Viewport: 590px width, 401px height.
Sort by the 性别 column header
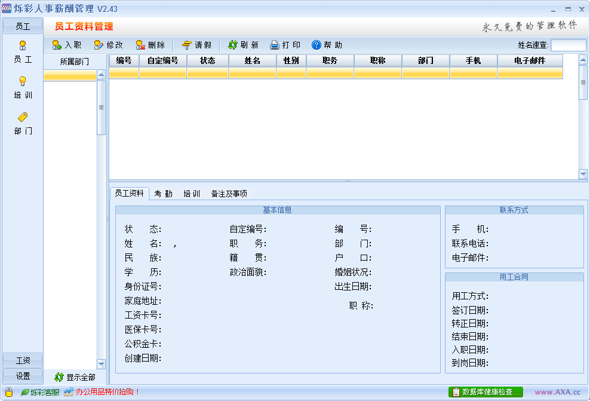tap(291, 60)
